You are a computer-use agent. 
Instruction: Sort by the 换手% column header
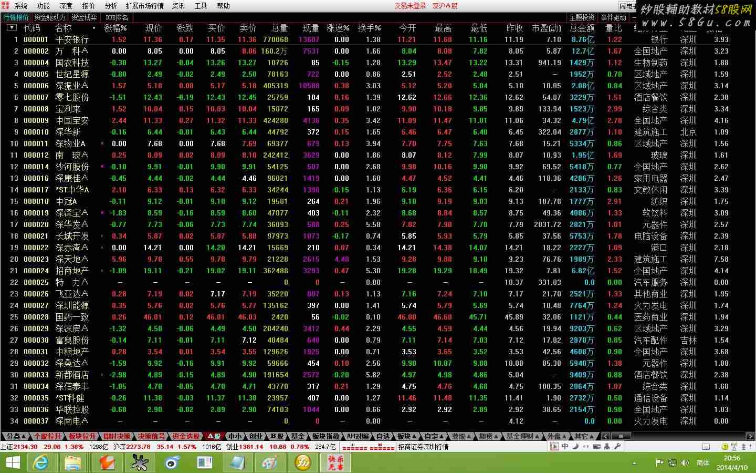[x=370, y=28]
